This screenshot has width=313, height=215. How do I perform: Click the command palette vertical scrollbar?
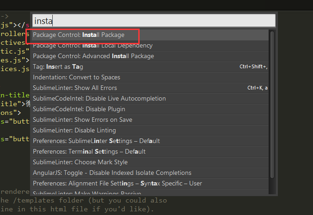tap(272, 105)
